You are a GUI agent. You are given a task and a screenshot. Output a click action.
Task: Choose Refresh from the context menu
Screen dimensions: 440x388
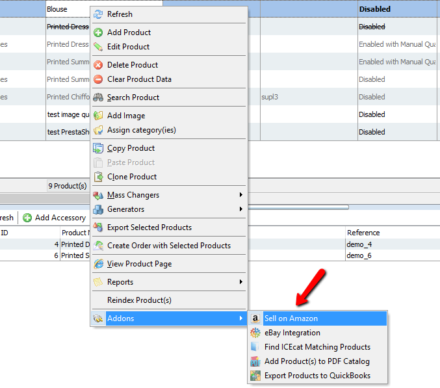click(169, 14)
